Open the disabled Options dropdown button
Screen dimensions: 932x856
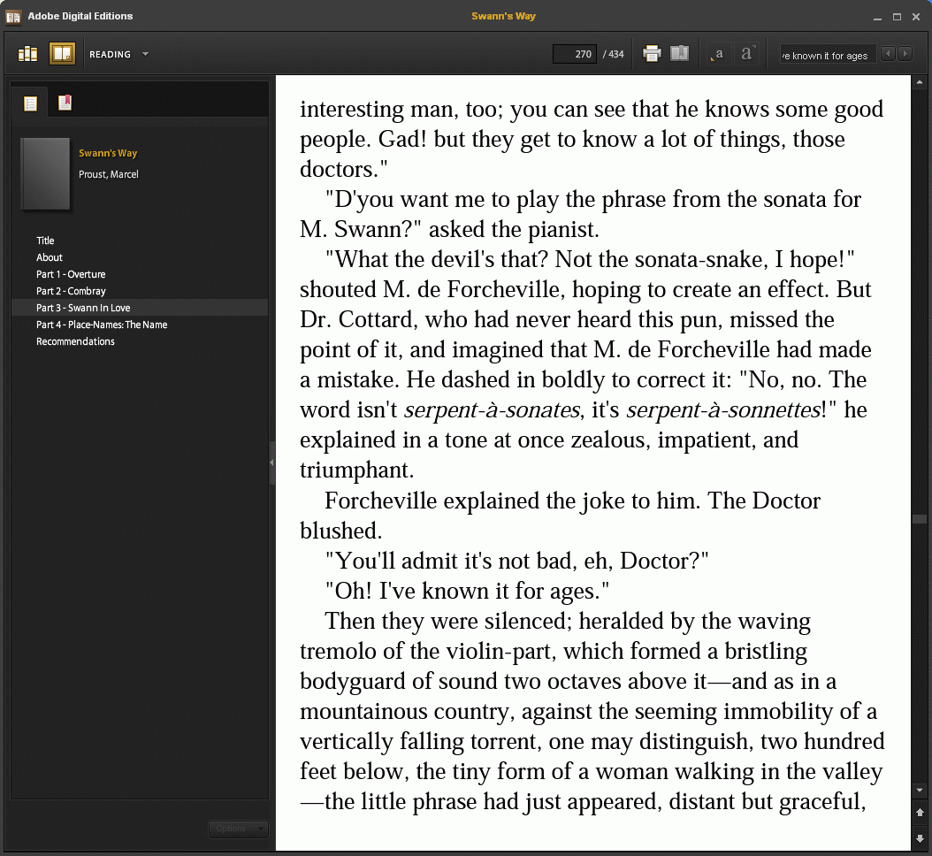[x=238, y=829]
